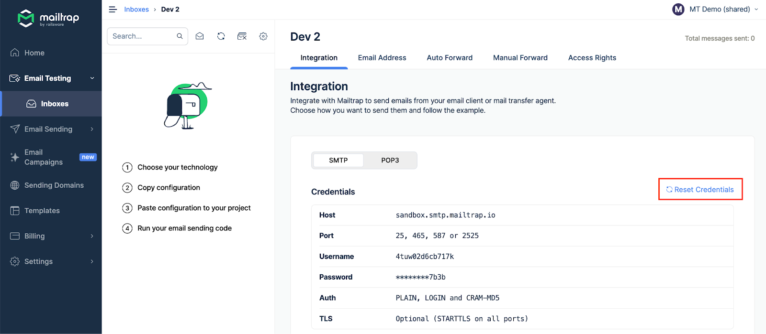
Task: Open the Auto Forward tab
Action: 450,58
